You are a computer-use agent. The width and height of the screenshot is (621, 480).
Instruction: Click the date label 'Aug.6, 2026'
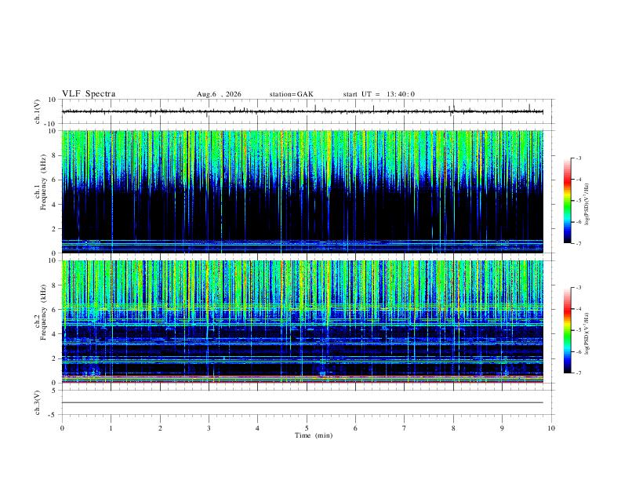tap(219, 94)
